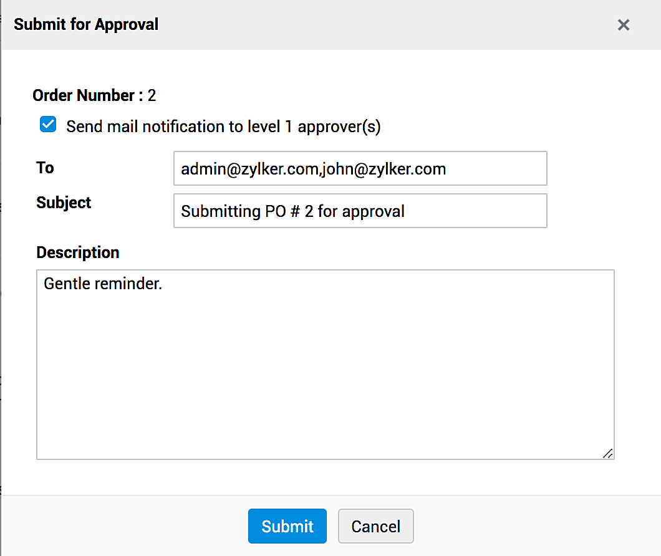
Task: Grab the Description box resize handle
Action: (x=608, y=454)
